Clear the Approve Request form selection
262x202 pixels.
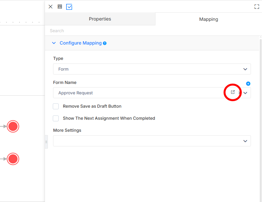[240, 93]
